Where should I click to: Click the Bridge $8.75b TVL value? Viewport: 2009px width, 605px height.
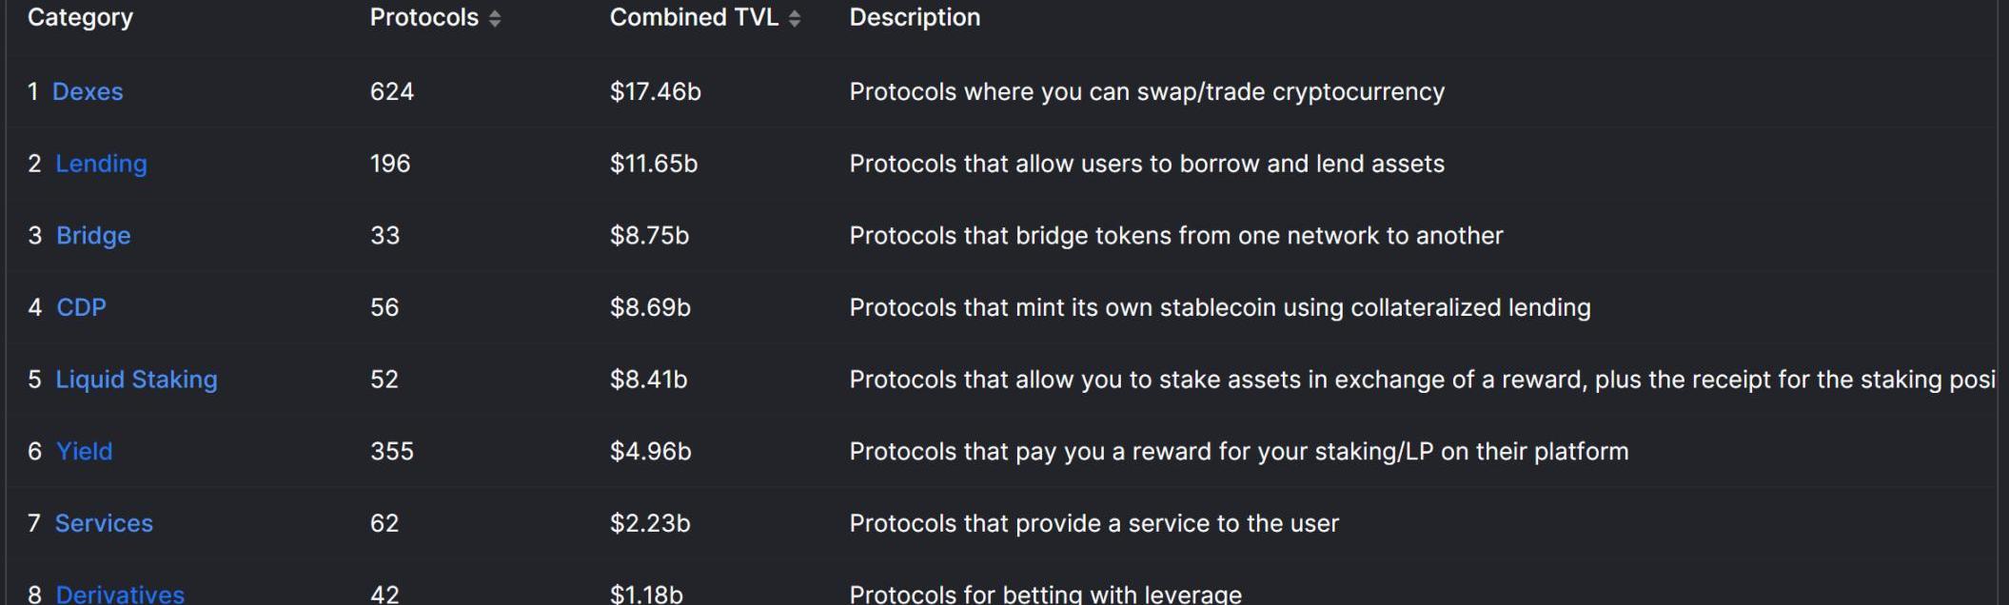[x=649, y=236]
